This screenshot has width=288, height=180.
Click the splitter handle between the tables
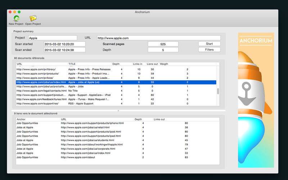pyautogui.click(x=118, y=111)
